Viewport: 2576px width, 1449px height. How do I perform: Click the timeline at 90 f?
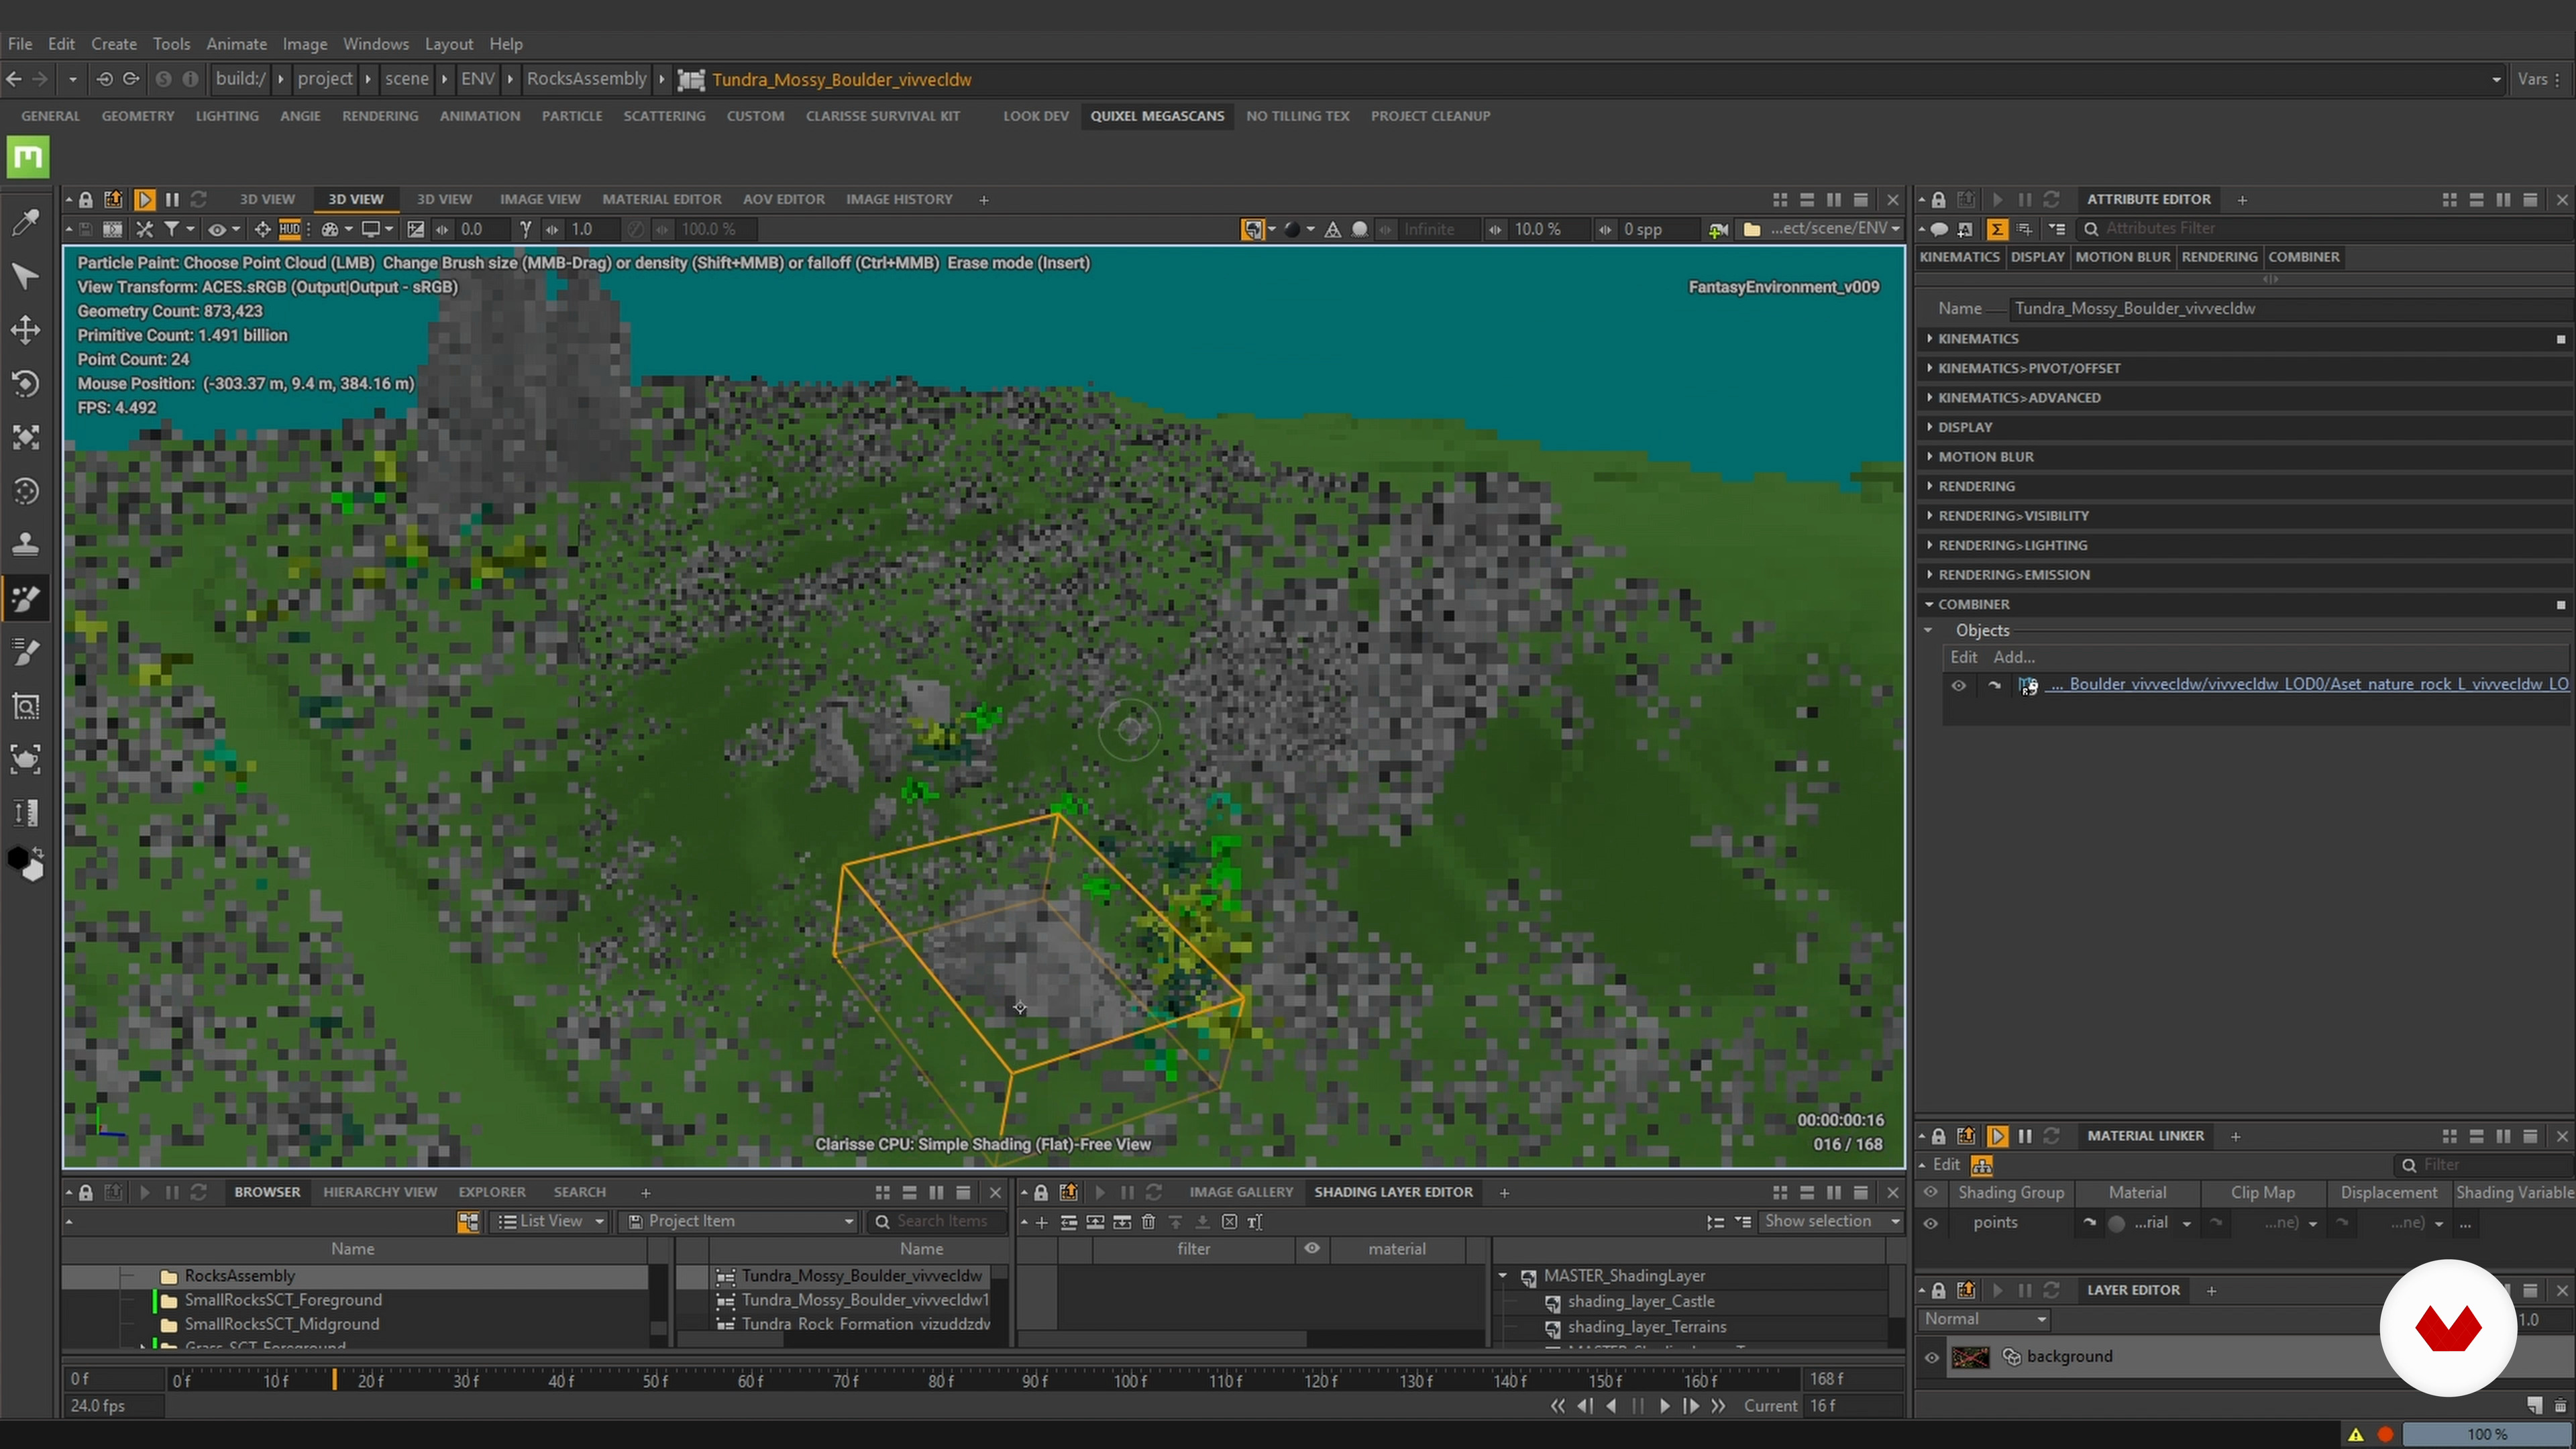click(x=1035, y=1382)
